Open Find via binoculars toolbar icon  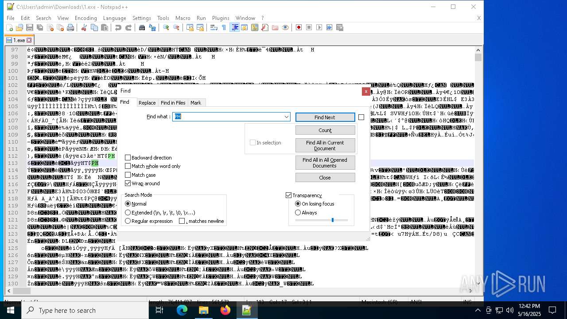click(x=142, y=27)
